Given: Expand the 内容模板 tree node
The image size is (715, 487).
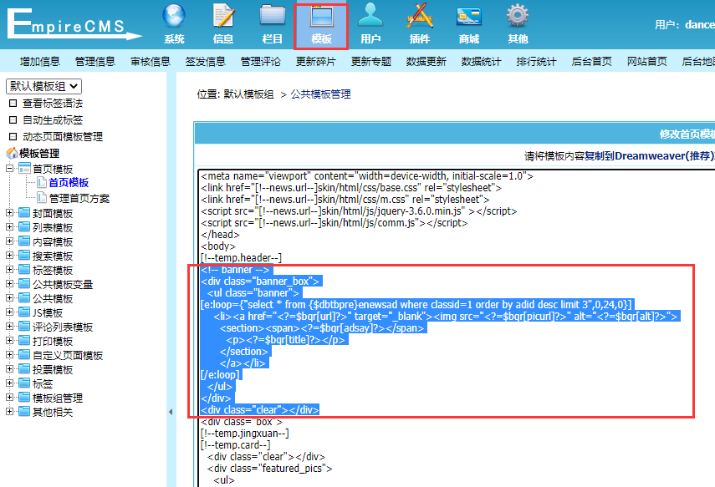Looking at the screenshot, I should [9, 241].
